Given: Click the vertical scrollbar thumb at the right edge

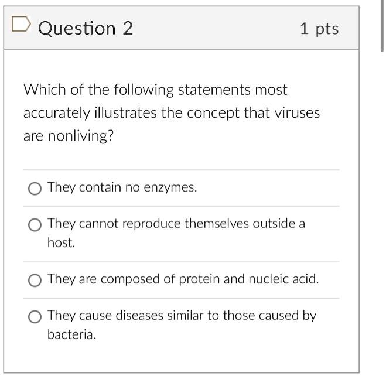Looking at the screenshot, I should click(382, 26).
